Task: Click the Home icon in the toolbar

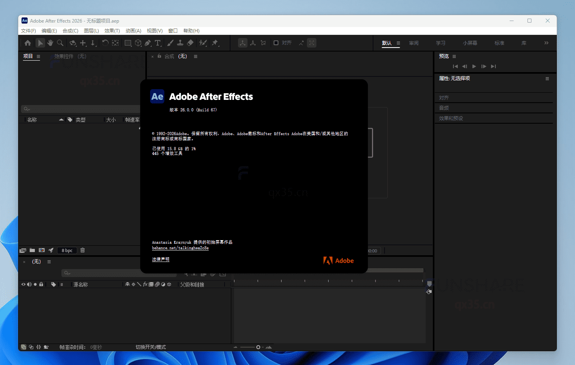Action: pyautogui.click(x=27, y=43)
